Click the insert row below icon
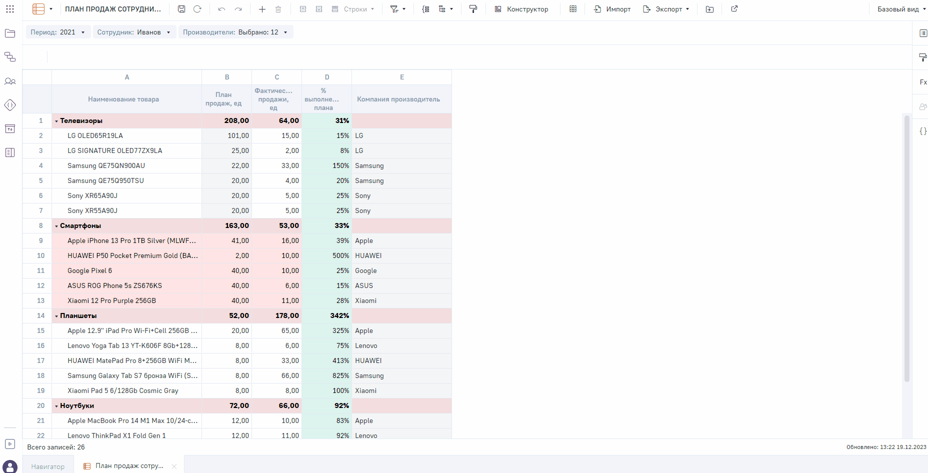 (x=319, y=9)
